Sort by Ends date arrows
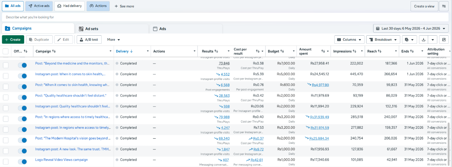Screen dimensions: 452x167 coord(412,51)
